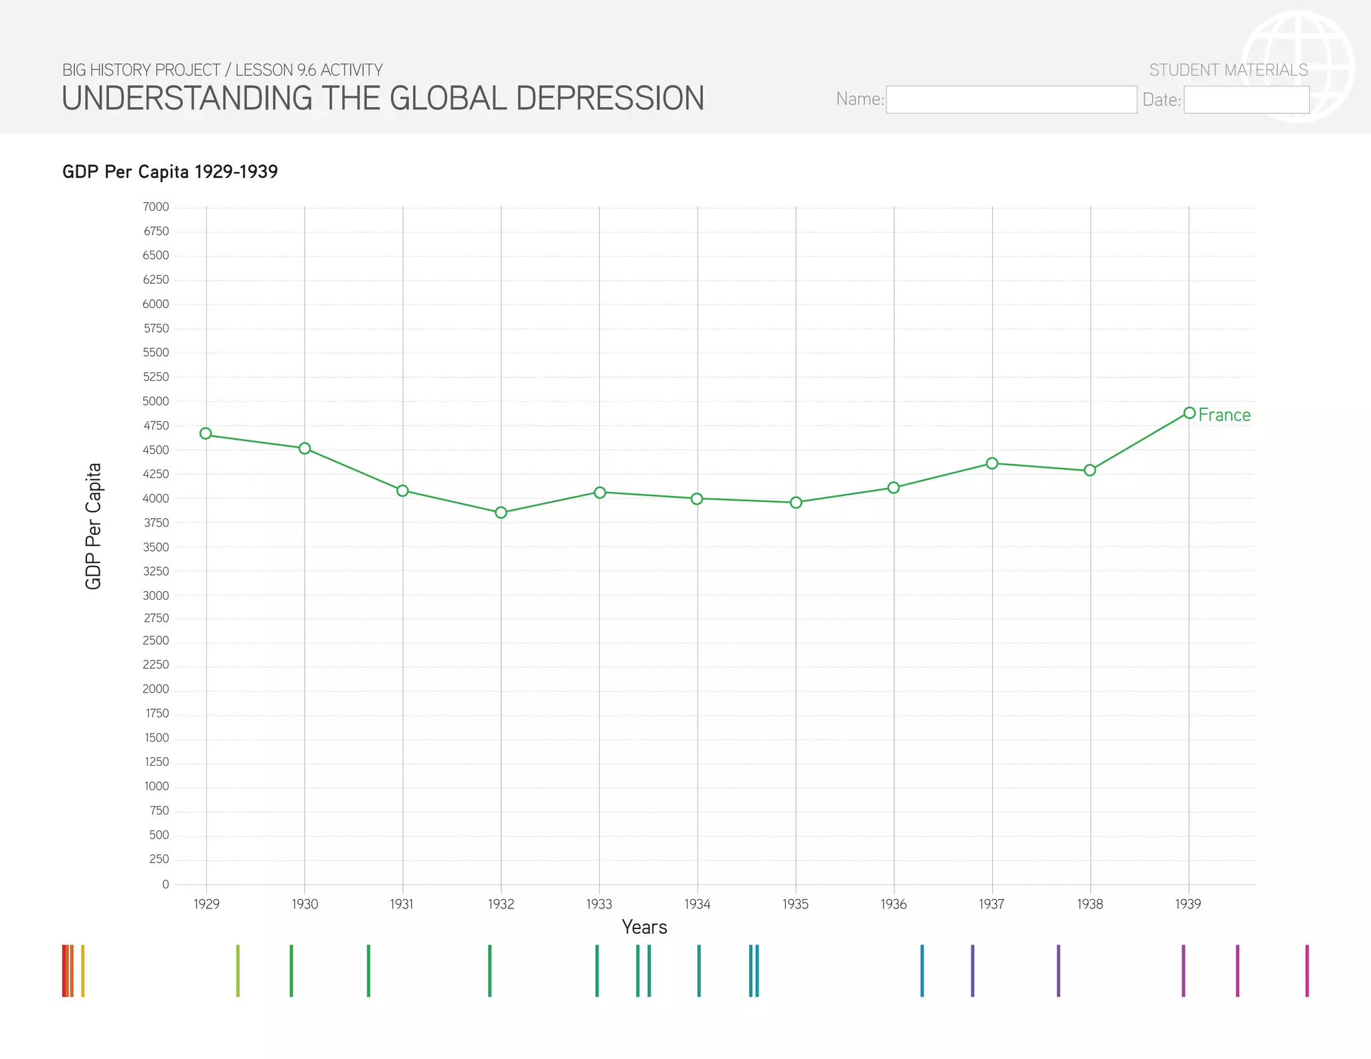Select France's lowest point at 1932
Screen dimensions: 1371x1059
[x=501, y=513]
